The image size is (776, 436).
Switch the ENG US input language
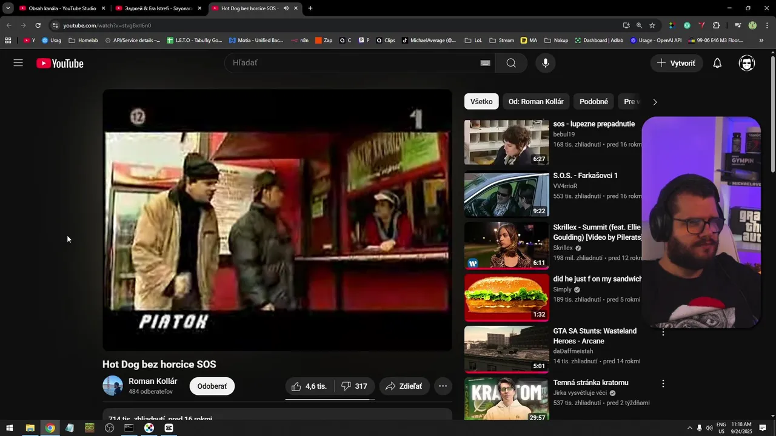pos(721,428)
